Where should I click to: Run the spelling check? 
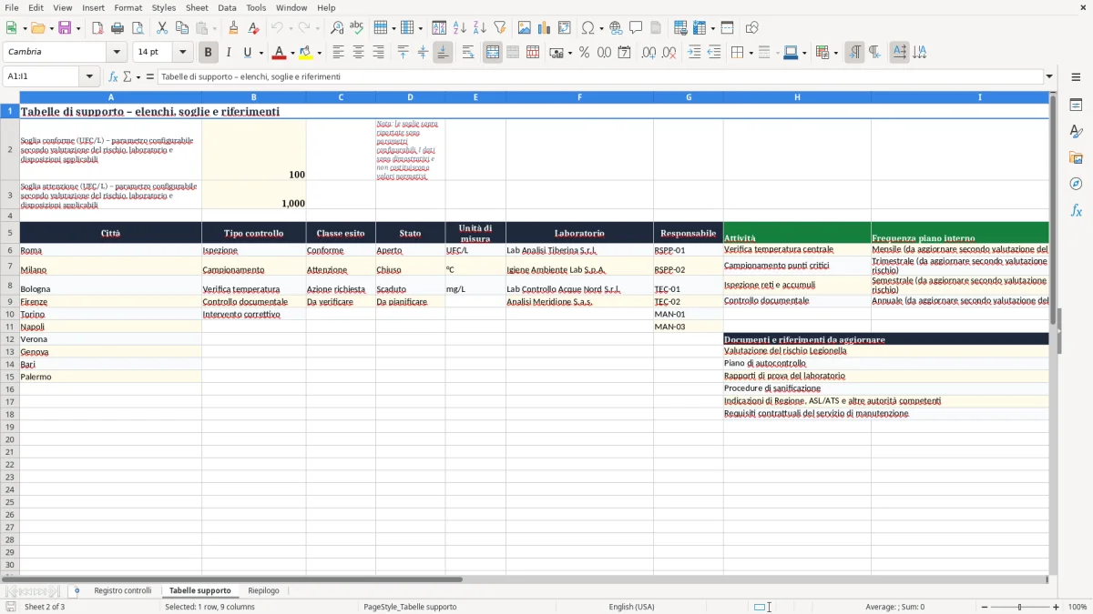click(357, 28)
